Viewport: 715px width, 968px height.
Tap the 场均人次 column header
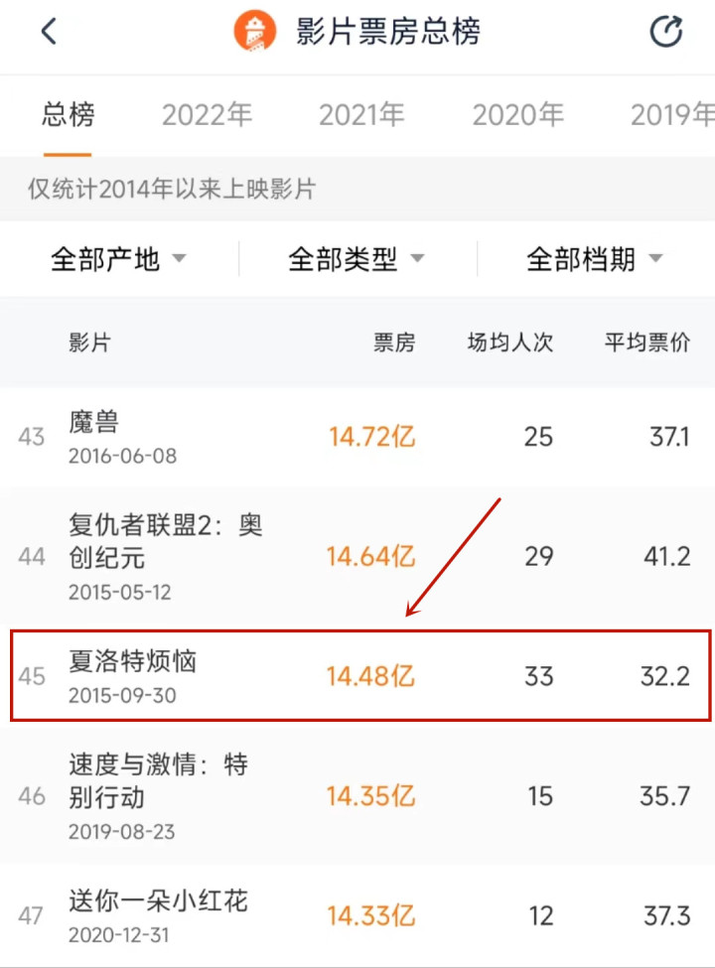coord(510,342)
